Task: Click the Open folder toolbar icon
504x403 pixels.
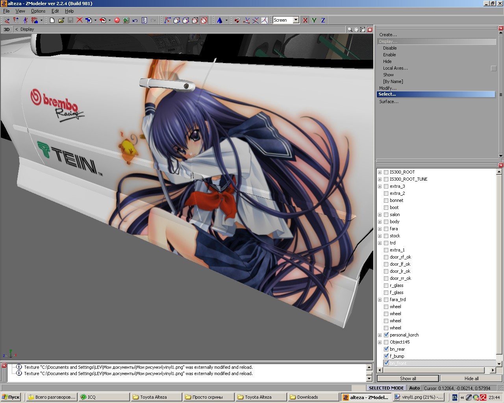Action: [x=61, y=20]
